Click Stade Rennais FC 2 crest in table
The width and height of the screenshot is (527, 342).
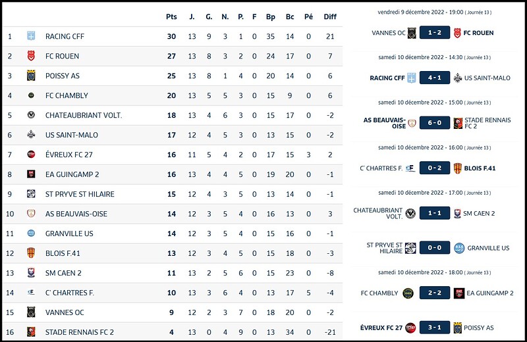click(31, 332)
